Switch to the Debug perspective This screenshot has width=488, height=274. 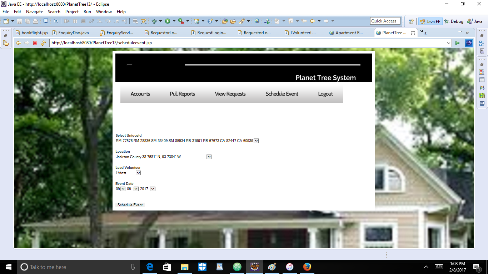(453, 21)
